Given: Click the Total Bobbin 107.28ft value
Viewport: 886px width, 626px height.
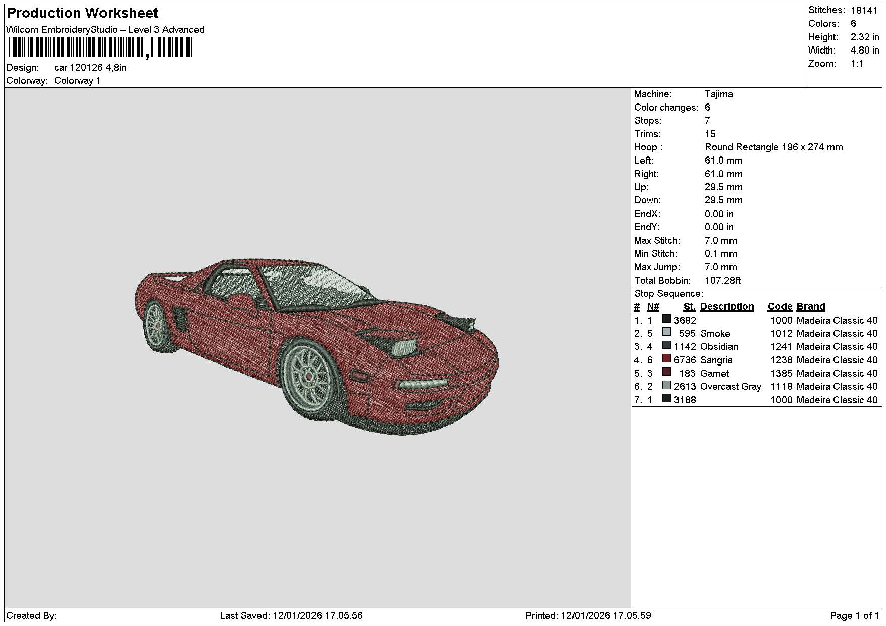Looking at the screenshot, I should [722, 280].
